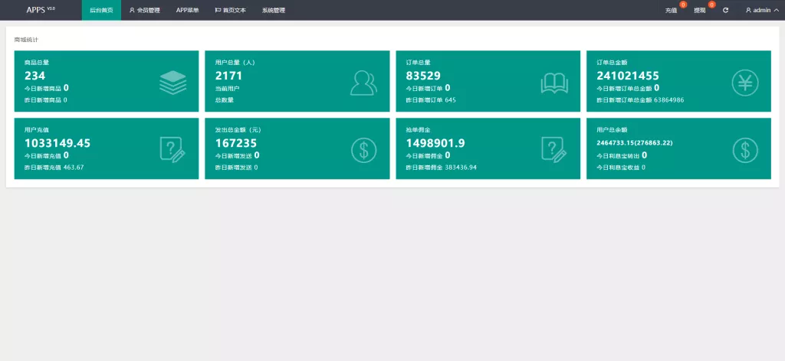Open the APP菜单 menu
Viewport: 785px width, 361px height.
(x=187, y=11)
